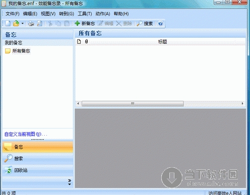Click the print preview icon

[40, 23]
